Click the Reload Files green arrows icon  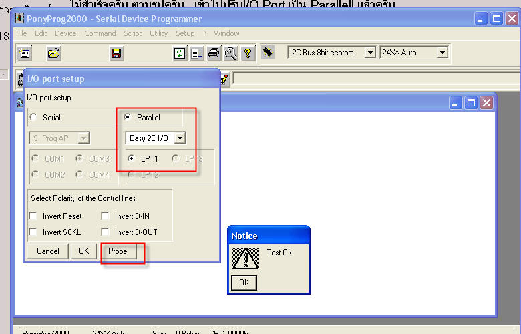(180, 53)
